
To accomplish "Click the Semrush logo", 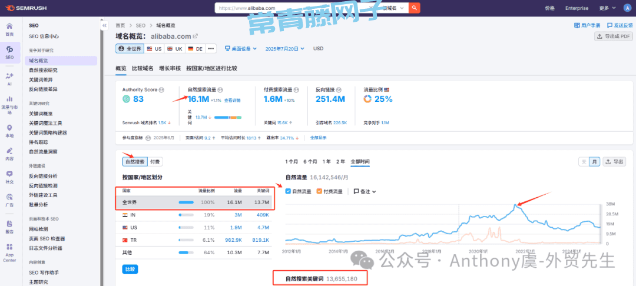I will 26,8.
